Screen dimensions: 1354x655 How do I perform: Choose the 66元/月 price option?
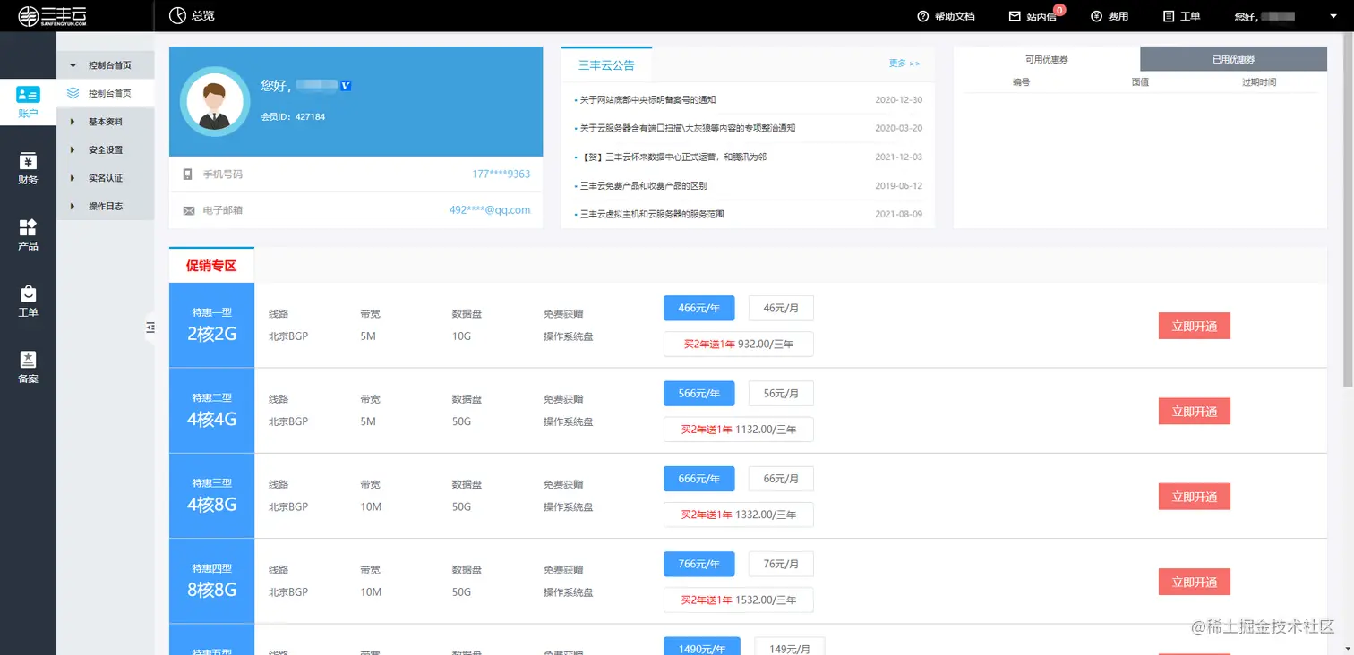[781, 479]
